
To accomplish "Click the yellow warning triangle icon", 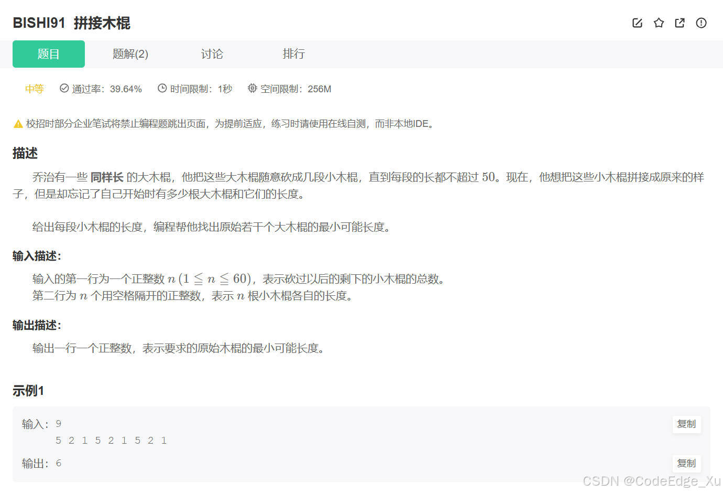I will 18,123.
